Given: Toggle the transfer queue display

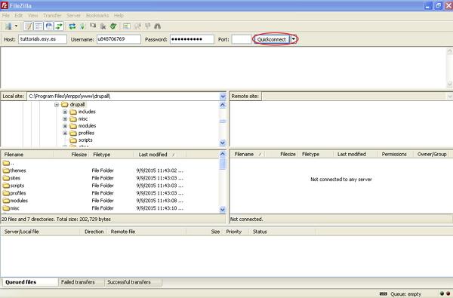Looking at the screenshot, I should tap(59, 26).
